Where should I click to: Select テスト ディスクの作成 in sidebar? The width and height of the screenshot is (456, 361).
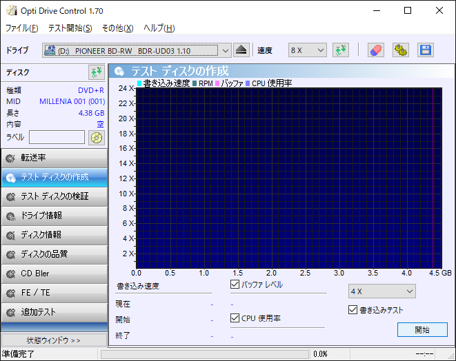coord(54,177)
